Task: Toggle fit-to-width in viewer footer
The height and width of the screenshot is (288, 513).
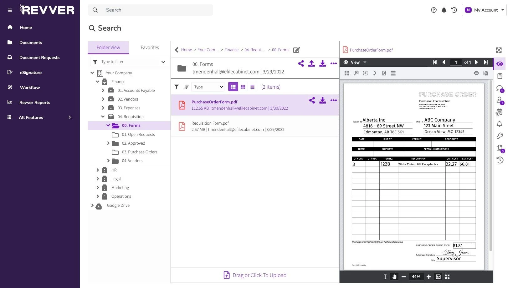Action: pos(438,277)
